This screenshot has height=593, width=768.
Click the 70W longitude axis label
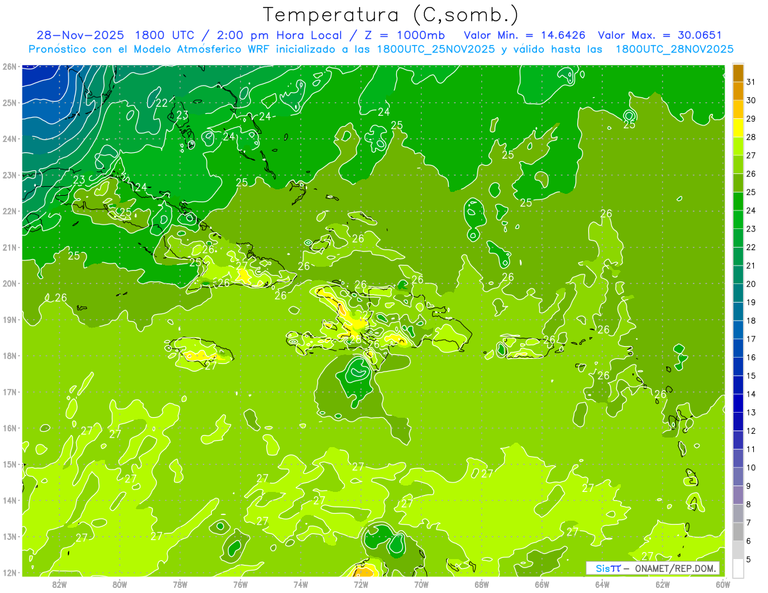point(421,584)
